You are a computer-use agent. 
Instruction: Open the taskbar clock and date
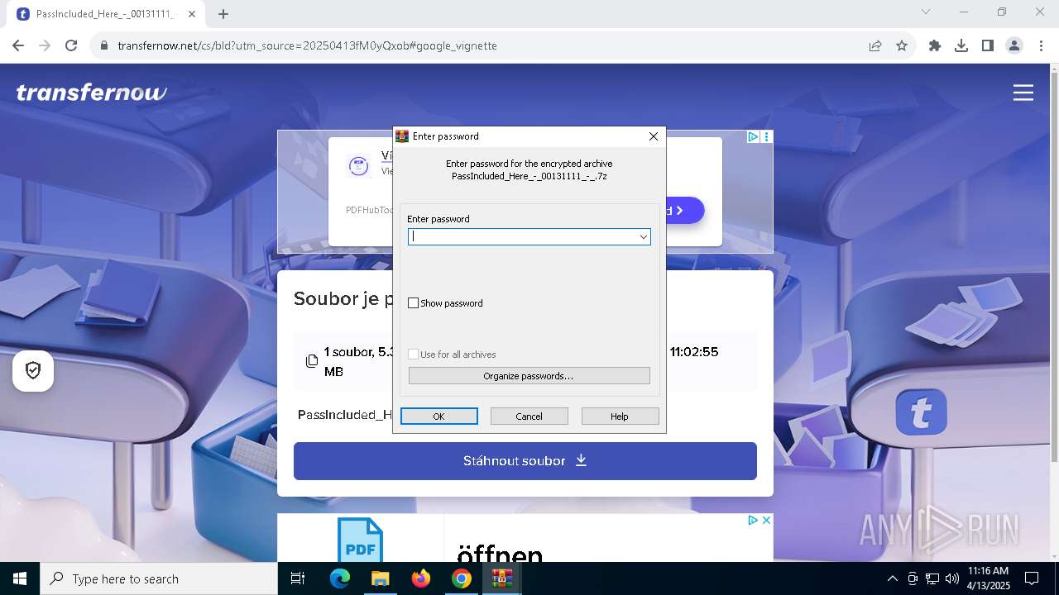(x=988, y=578)
